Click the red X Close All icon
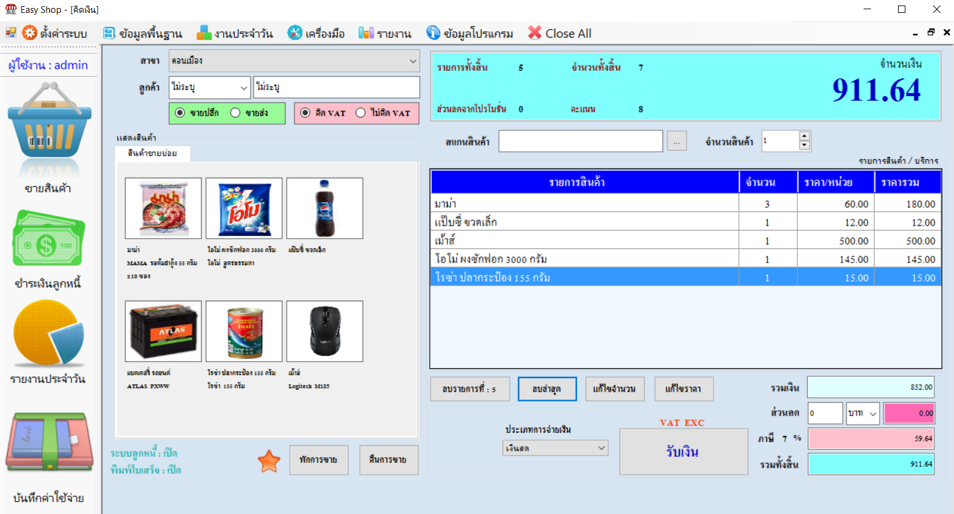 click(x=535, y=33)
